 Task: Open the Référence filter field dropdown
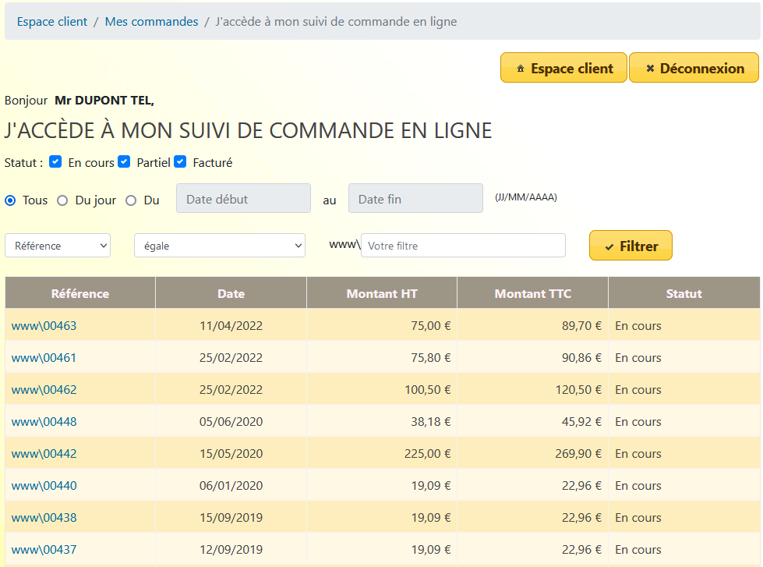click(58, 246)
